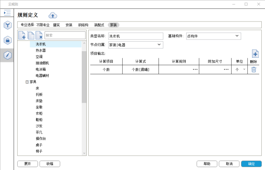This screenshot has height=170, width=265.
Task: Select the pencil edit sidebar icon
Action: tap(7, 54)
